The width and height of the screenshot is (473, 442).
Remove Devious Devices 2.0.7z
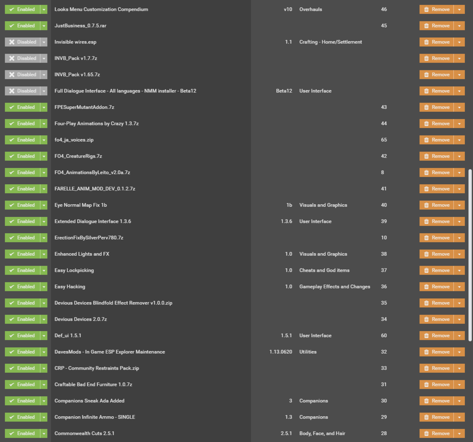click(437, 319)
